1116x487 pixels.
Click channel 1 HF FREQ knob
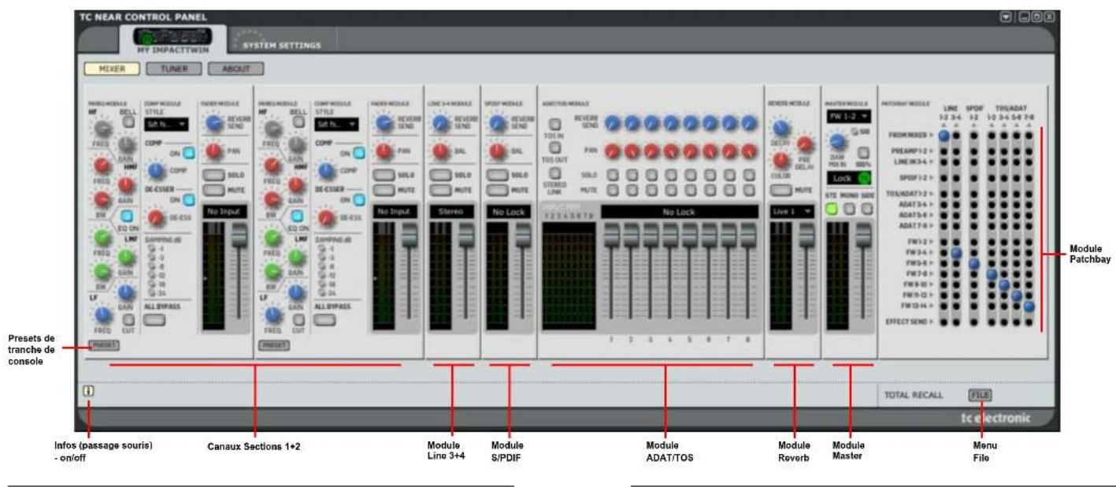[x=101, y=129]
